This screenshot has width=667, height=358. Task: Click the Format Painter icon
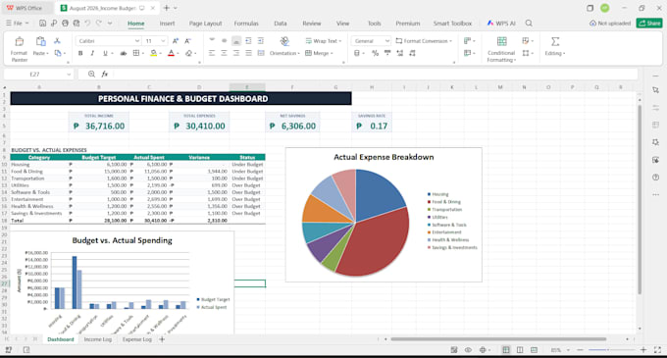click(20, 41)
